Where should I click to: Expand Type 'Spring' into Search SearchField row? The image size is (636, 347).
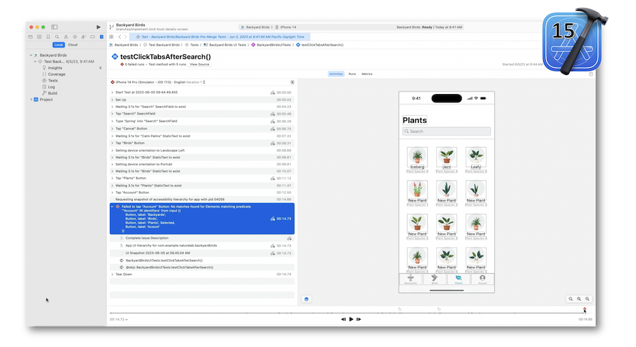click(113, 121)
